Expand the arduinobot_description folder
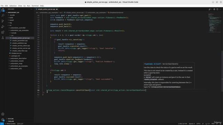Viewport: 223px width, 125px height. click(20, 58)
